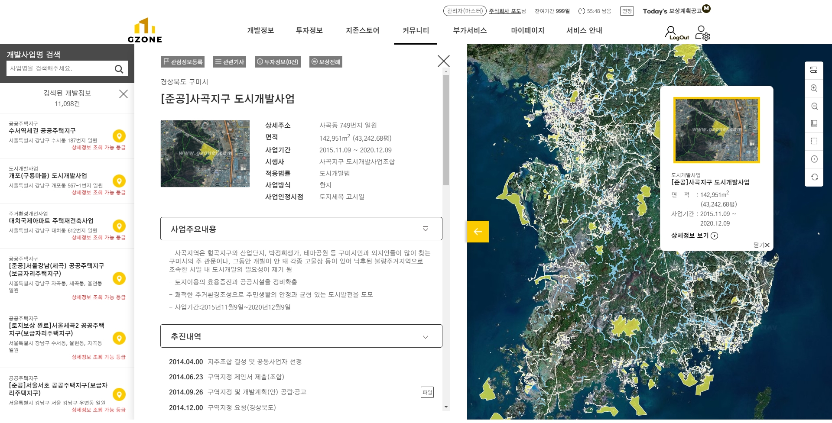Close the 사곡지구 detail panel with X

[x=444, y=61]
